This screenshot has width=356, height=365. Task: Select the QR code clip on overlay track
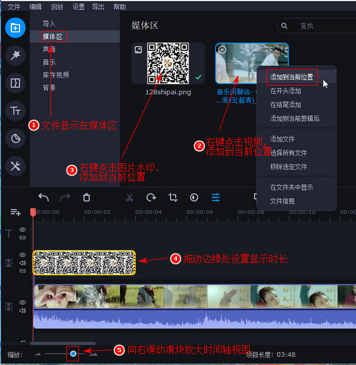pos(84,262)
